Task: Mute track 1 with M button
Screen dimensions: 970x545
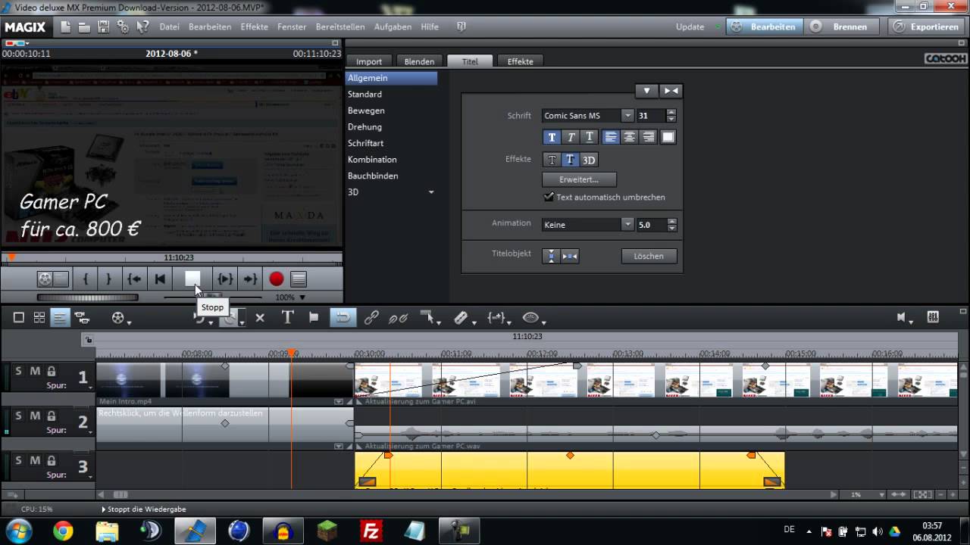Action: pyautogui.click(x=35, y=371)
